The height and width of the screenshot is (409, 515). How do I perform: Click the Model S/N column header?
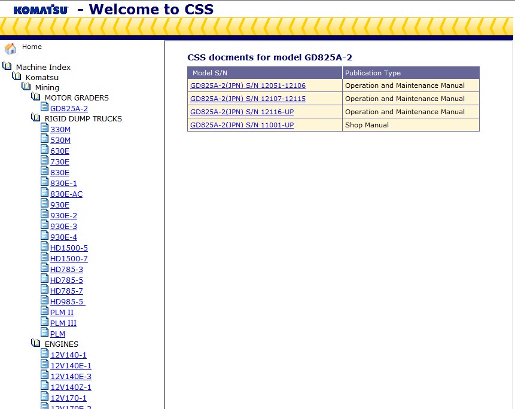[x=265, y=73]
